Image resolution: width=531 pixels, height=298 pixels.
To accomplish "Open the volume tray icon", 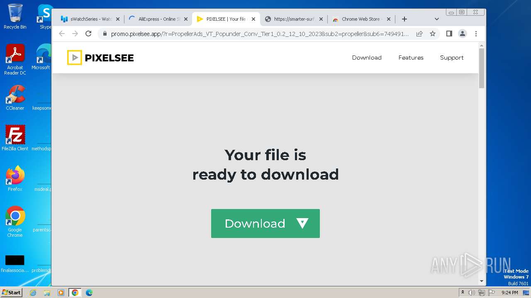I will pyautogui.click(x=472, y=293).
